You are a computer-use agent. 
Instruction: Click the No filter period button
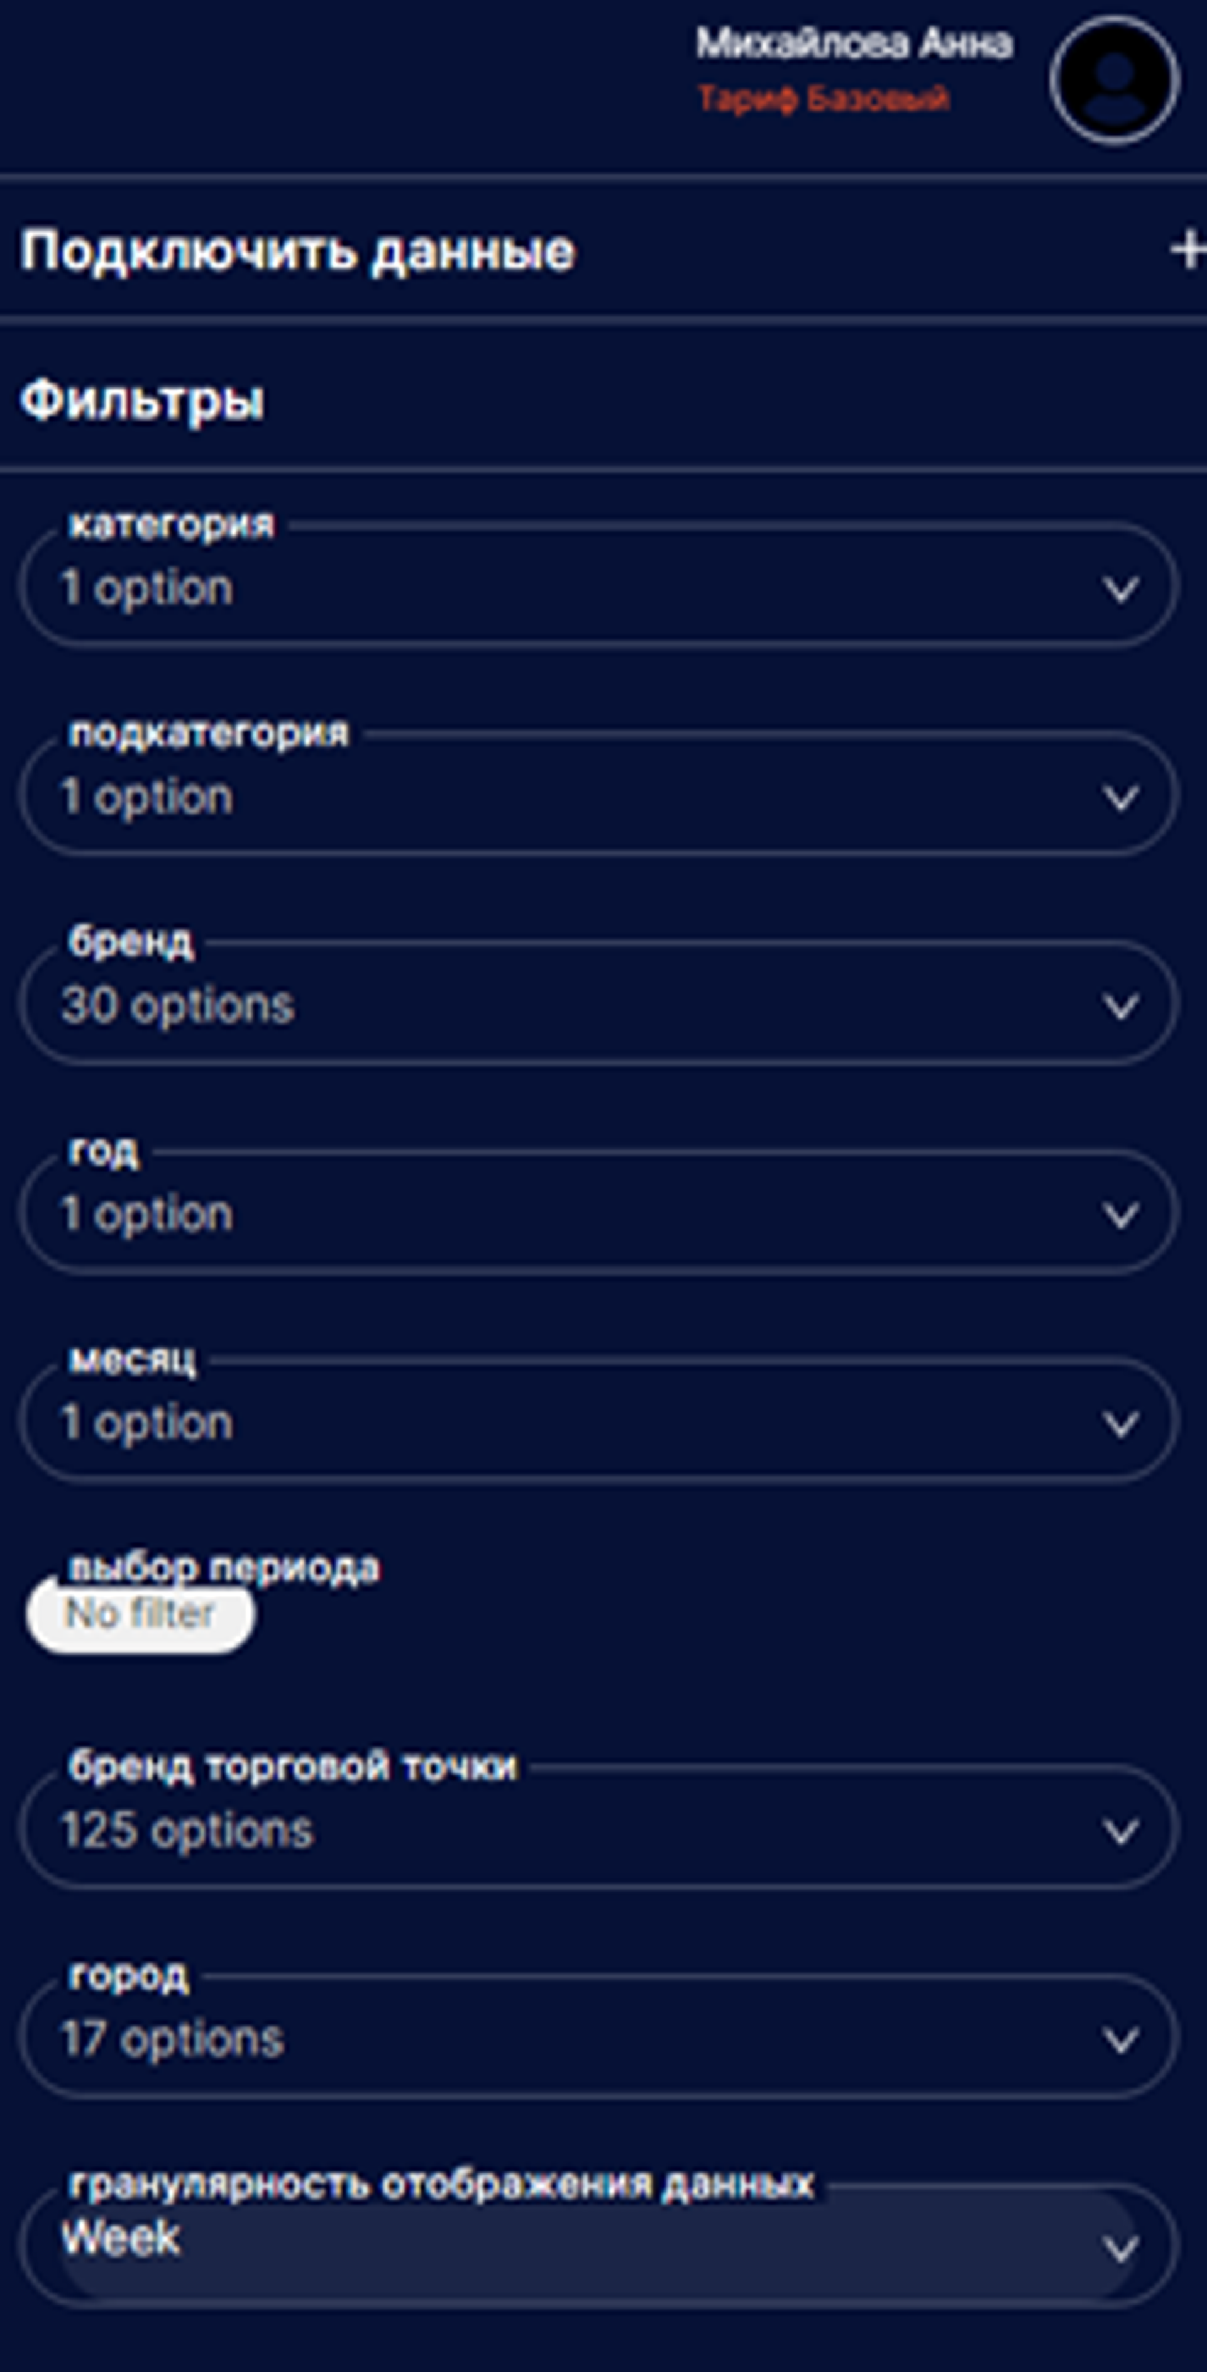[x=140, y=1614]
